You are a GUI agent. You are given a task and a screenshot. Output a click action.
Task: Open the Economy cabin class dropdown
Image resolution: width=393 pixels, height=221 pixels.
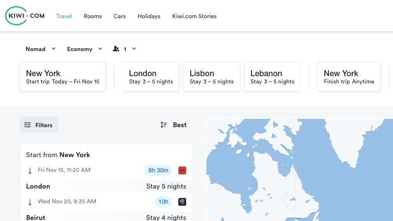pyautogui.click(x=84, y=49)
